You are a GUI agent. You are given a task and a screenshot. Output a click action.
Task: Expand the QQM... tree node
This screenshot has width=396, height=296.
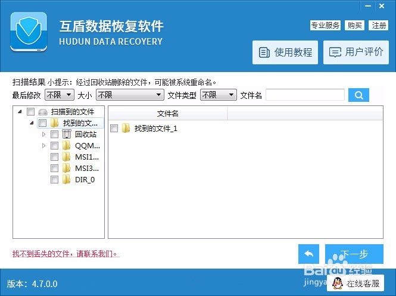[x=43, y=145]
